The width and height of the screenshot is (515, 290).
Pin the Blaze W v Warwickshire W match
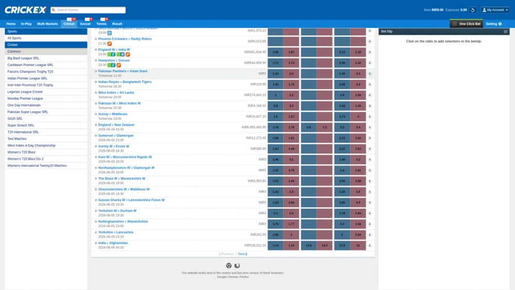click(369, 181)
